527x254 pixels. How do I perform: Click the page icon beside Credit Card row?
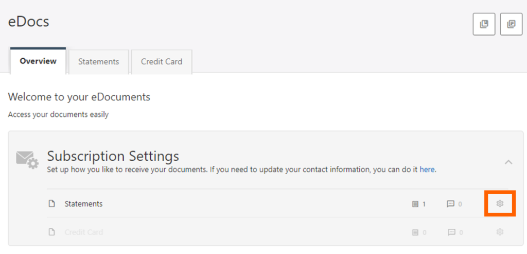(52, 232)
